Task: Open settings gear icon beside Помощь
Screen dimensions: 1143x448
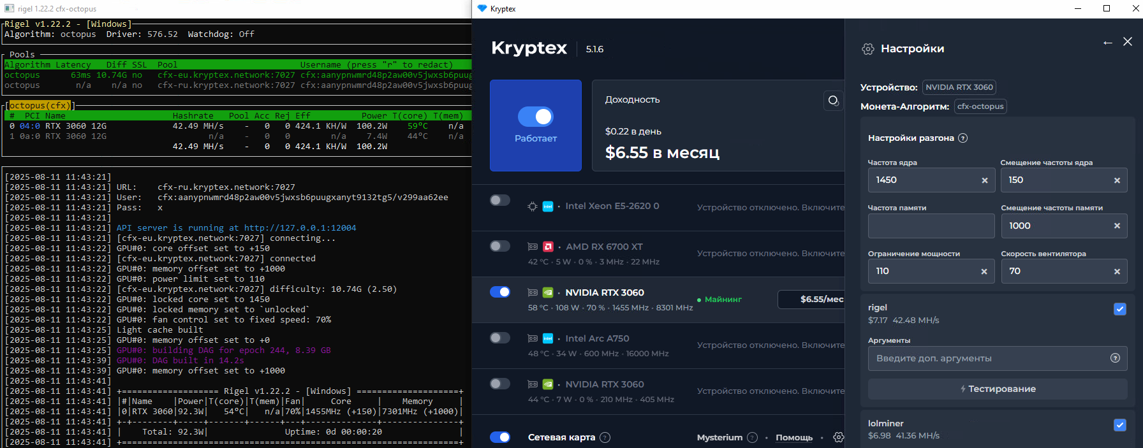Action: [838, 437]
